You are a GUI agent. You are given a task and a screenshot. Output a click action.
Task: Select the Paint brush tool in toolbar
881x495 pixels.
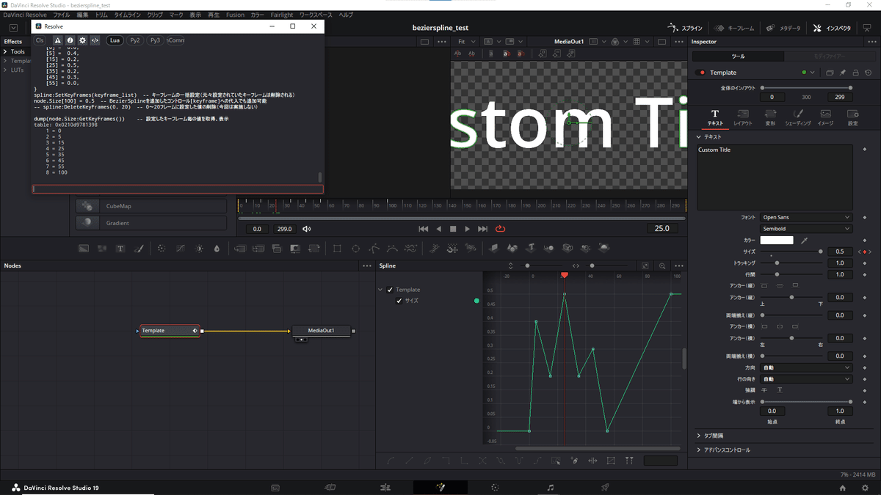[x=139, y=249]
